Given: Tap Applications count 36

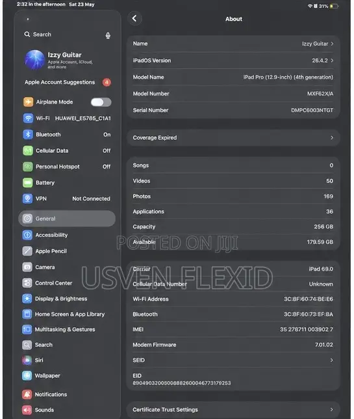Looking at the screenshot, I should [329, 211].
